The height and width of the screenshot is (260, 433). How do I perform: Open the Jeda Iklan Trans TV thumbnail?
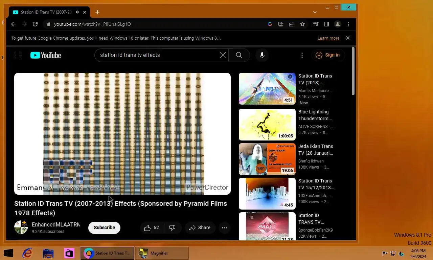(267, 159)
